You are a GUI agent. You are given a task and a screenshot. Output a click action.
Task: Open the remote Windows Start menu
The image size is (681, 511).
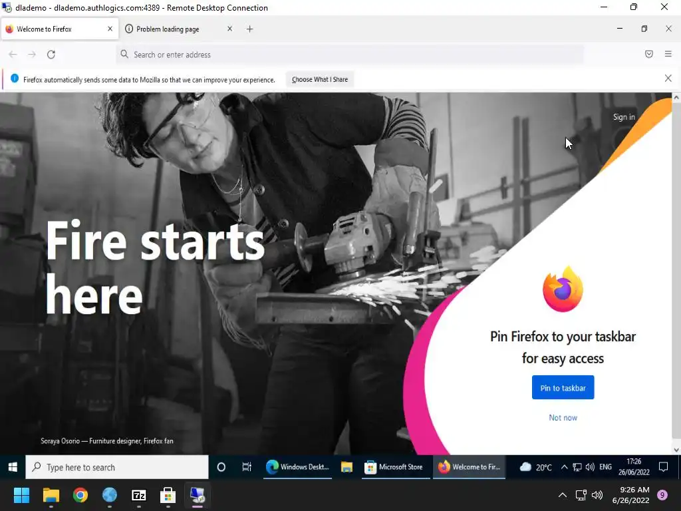click(13, 467)
